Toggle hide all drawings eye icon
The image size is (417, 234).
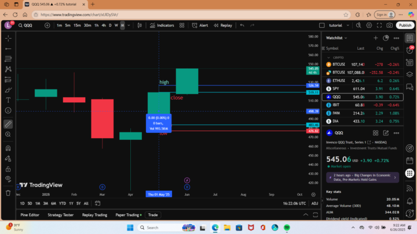point(8,179)
